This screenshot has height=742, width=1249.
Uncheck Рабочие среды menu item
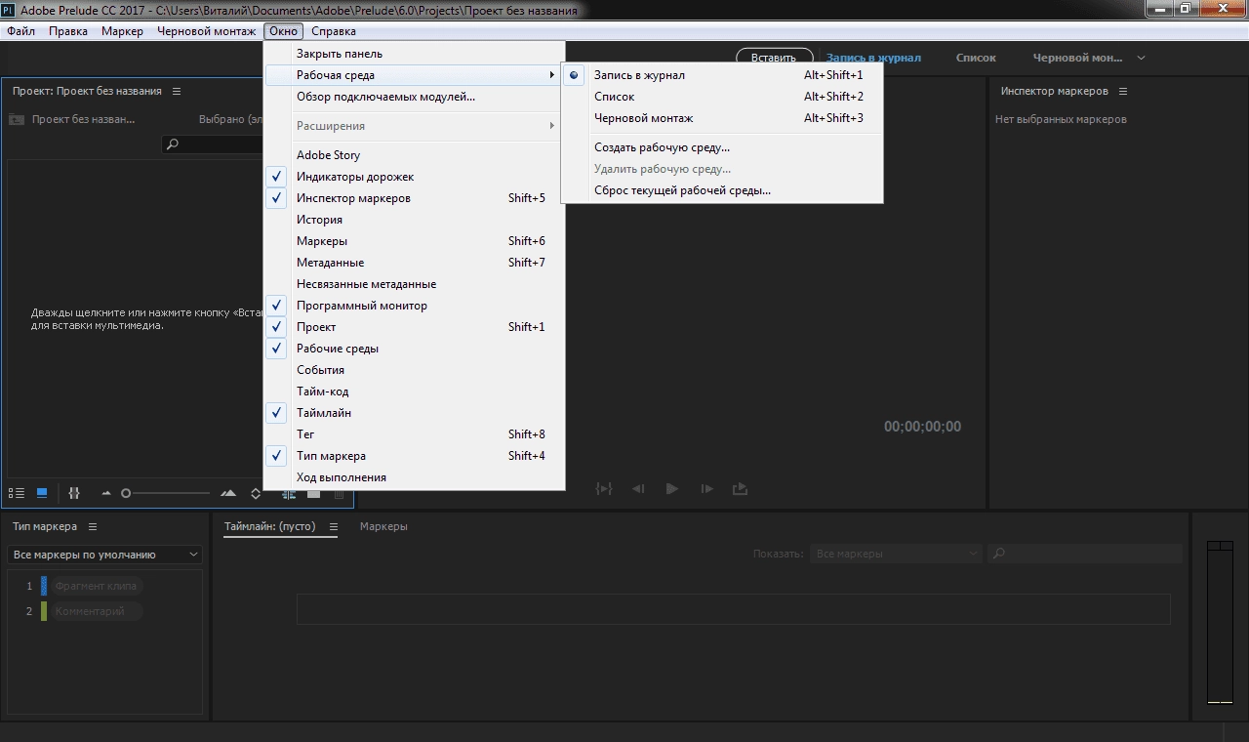pyautogui.click(x=414, y=349)
